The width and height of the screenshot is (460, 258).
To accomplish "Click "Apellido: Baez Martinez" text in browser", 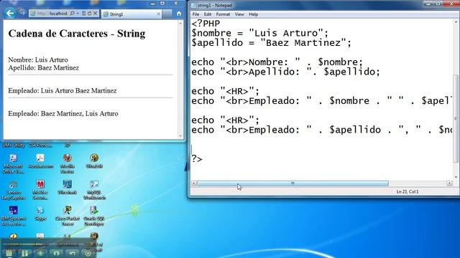I will 43,67.
